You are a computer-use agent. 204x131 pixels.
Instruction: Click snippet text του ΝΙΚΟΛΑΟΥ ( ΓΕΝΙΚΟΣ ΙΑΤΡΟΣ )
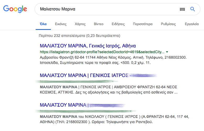(x=109, y=117)
